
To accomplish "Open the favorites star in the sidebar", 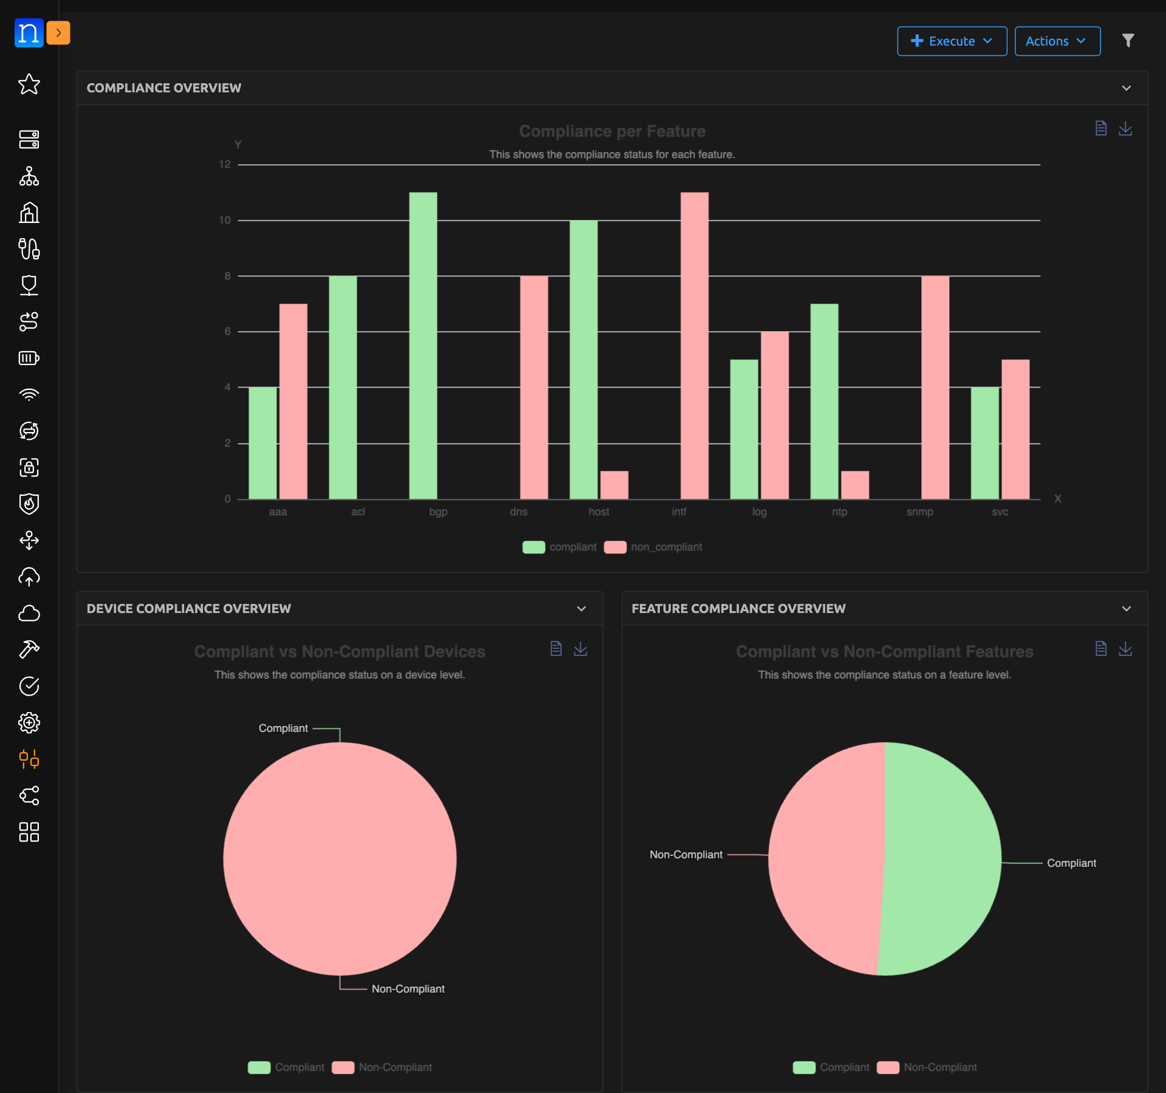I will click(x=29, y=85).
